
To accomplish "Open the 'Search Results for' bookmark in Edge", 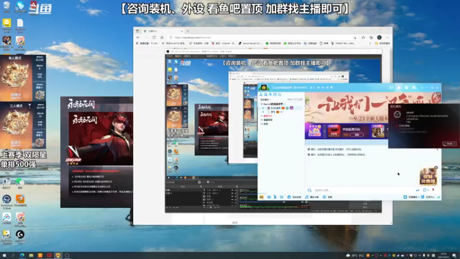I will (x=250, y=43).
